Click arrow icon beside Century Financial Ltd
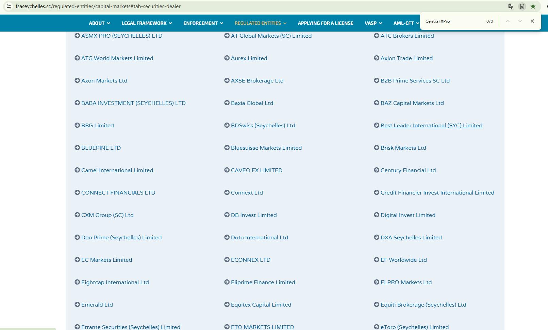The height and width of the screenshot is (330, 548). click(377, 170)
